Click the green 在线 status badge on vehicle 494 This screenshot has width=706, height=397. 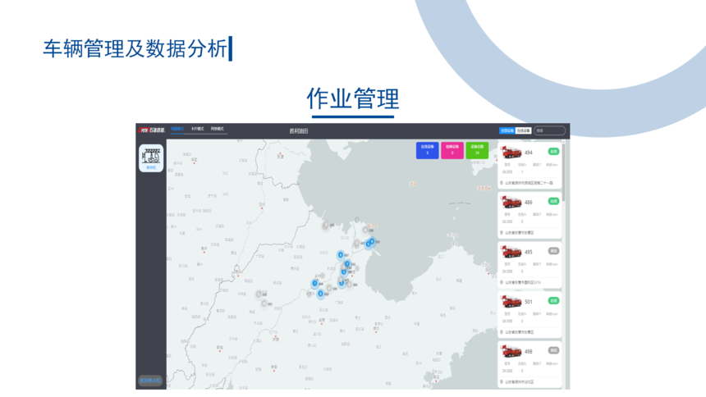click(x=553, y=152)
